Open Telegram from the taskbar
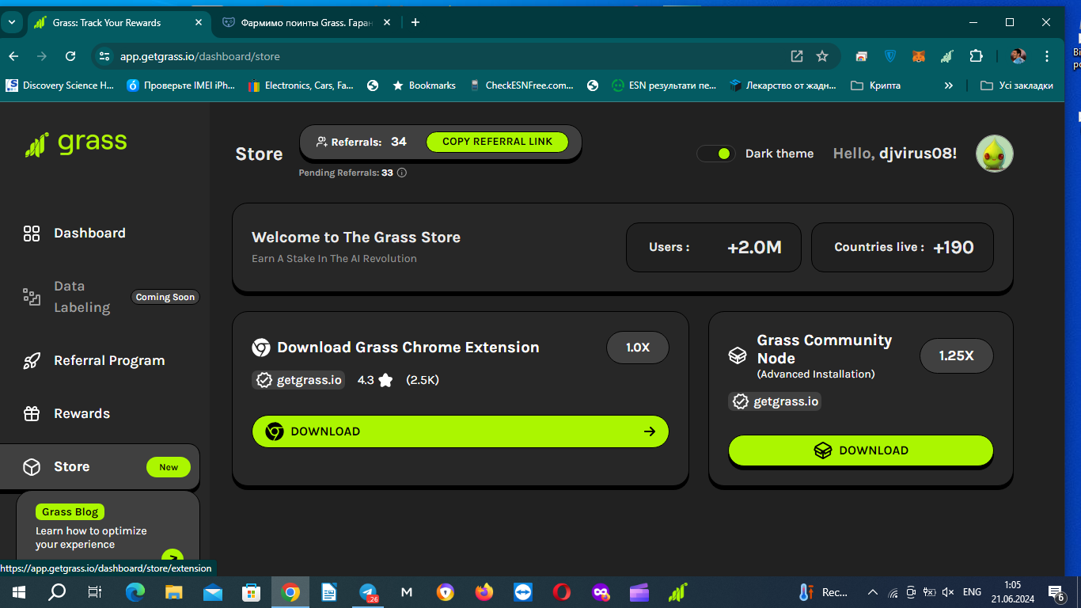Screen dimensions: 1081x608 [x=368, y=592]
